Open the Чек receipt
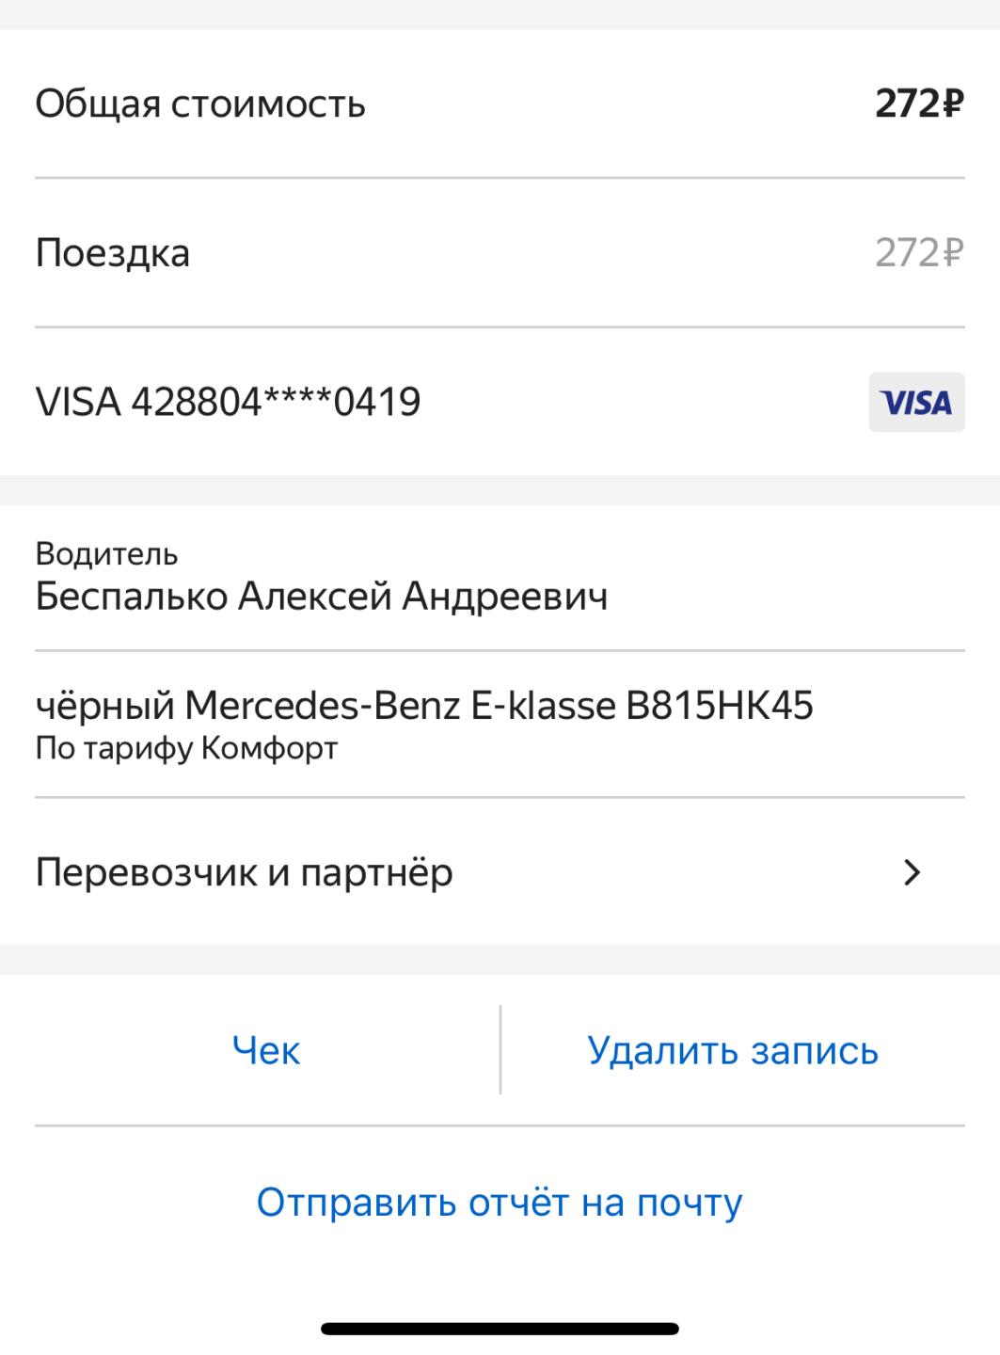 point(266,1050)
